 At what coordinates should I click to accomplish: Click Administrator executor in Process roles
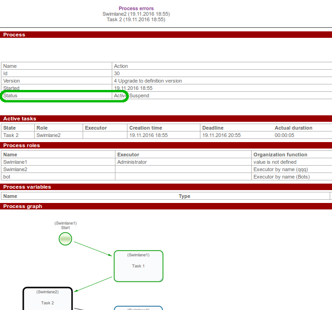pyautogui.click(x=132, y=162)
